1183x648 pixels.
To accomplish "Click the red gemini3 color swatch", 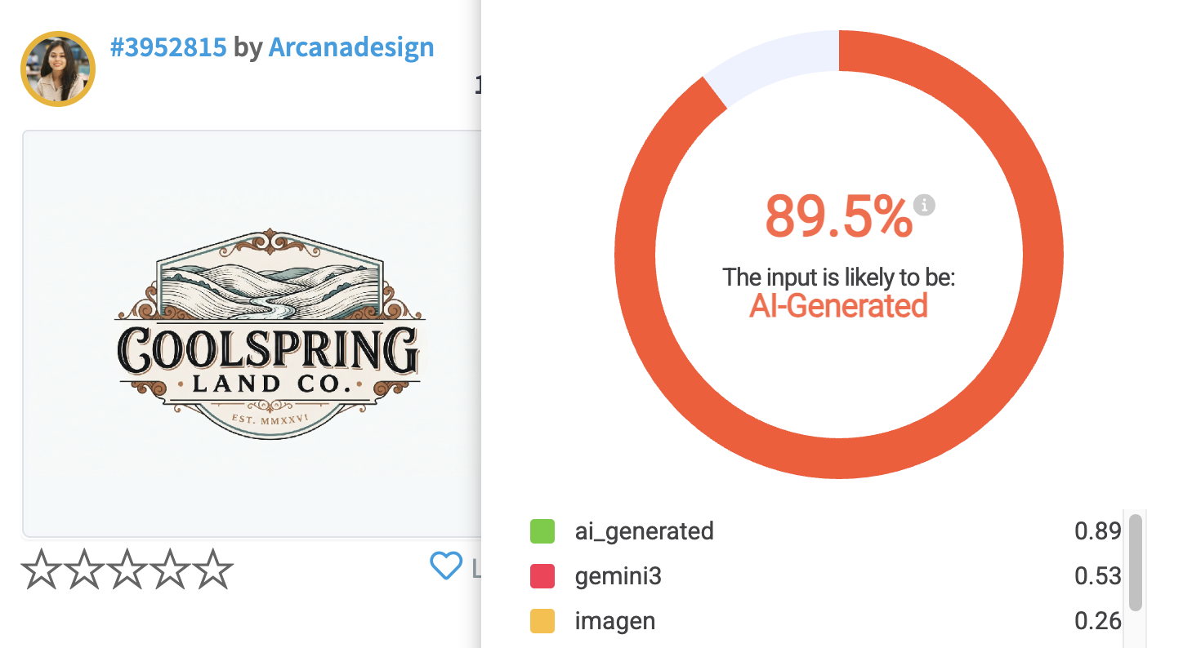I will 542,577.
